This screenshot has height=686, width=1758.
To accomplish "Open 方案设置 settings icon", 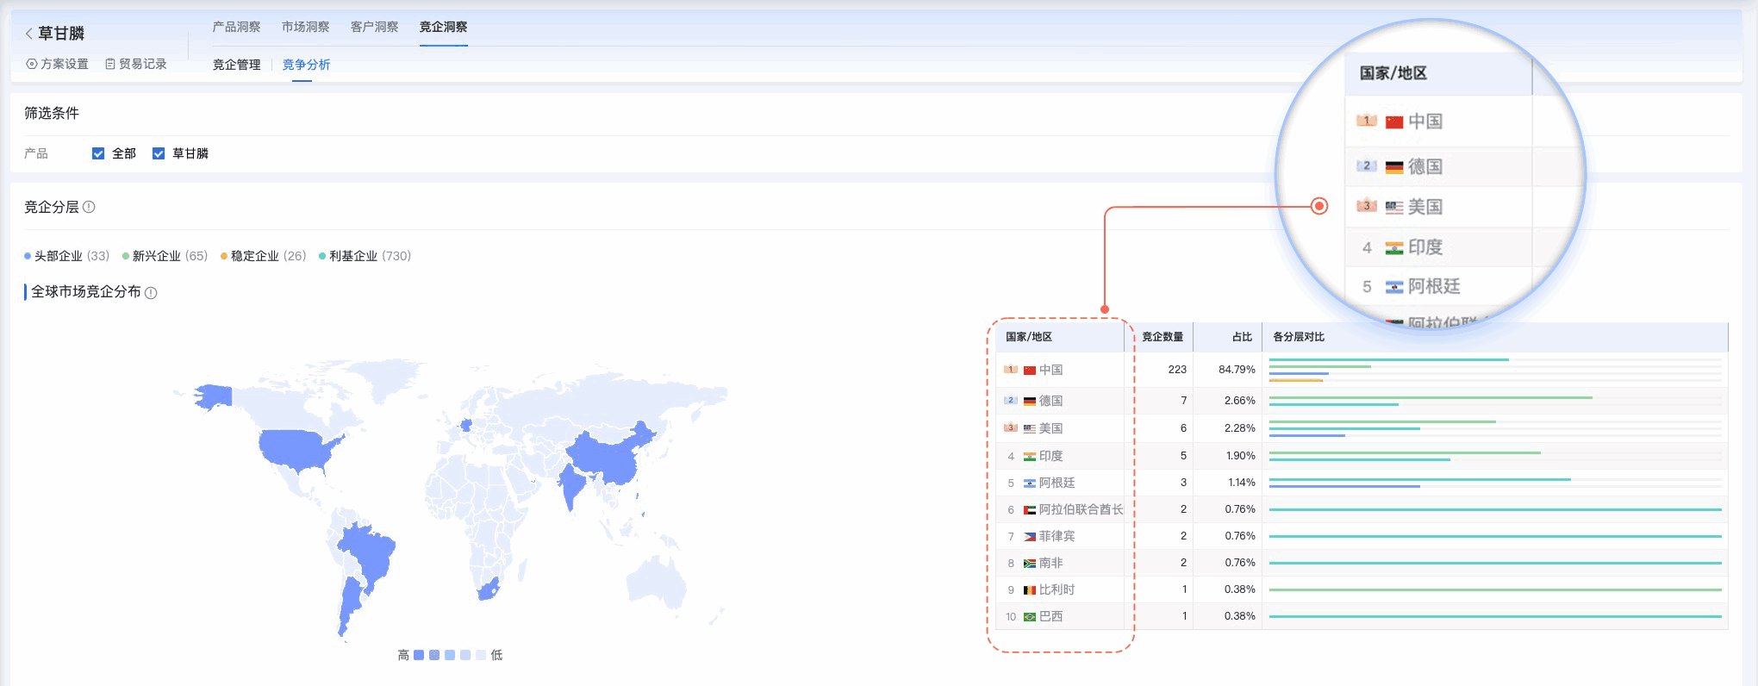I will 32,64.
